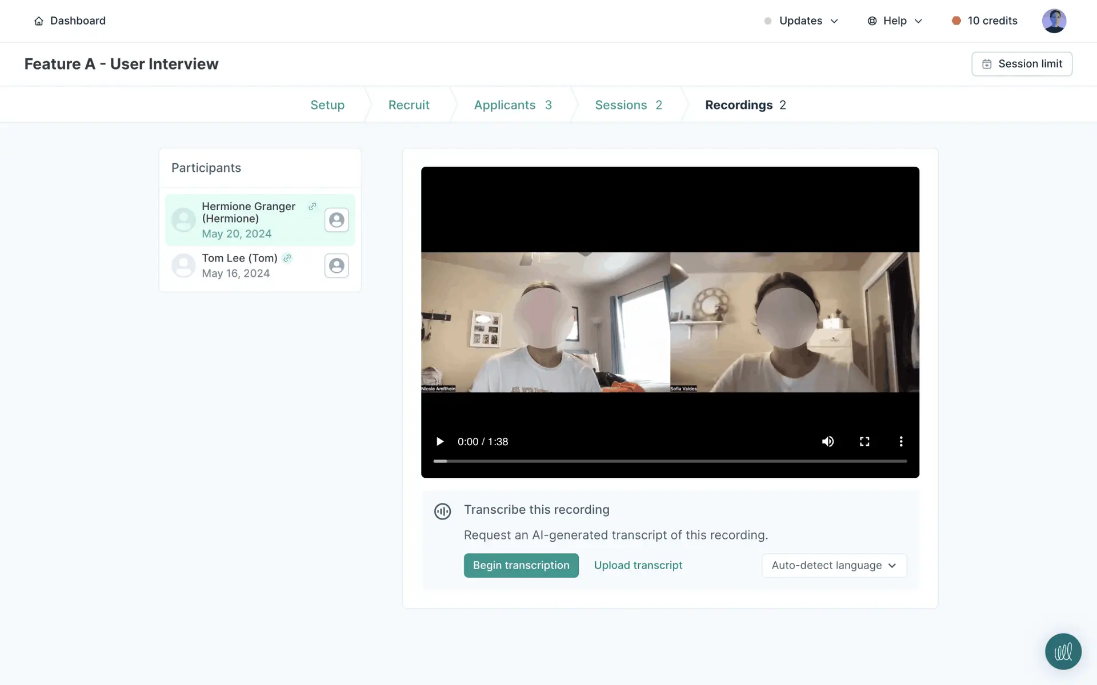Play the recording video
Viewport: 1097px width, 685px height.
point(439,441)
